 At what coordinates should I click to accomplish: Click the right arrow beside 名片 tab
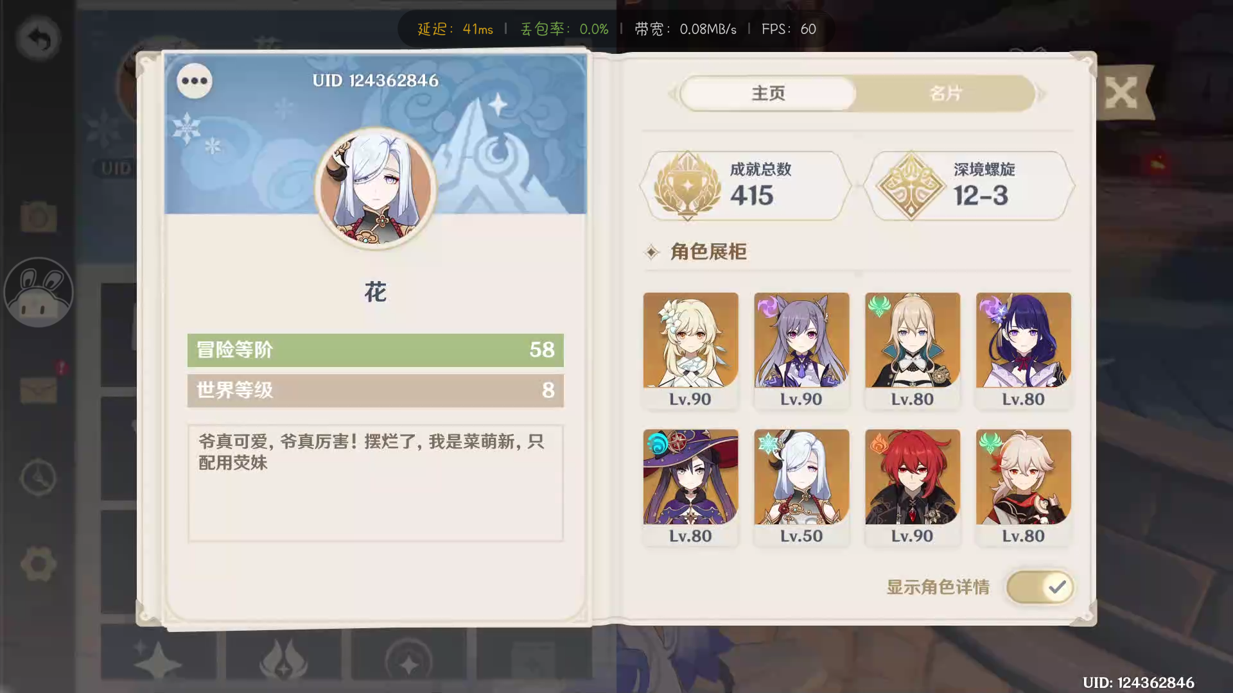point(1042,94)
